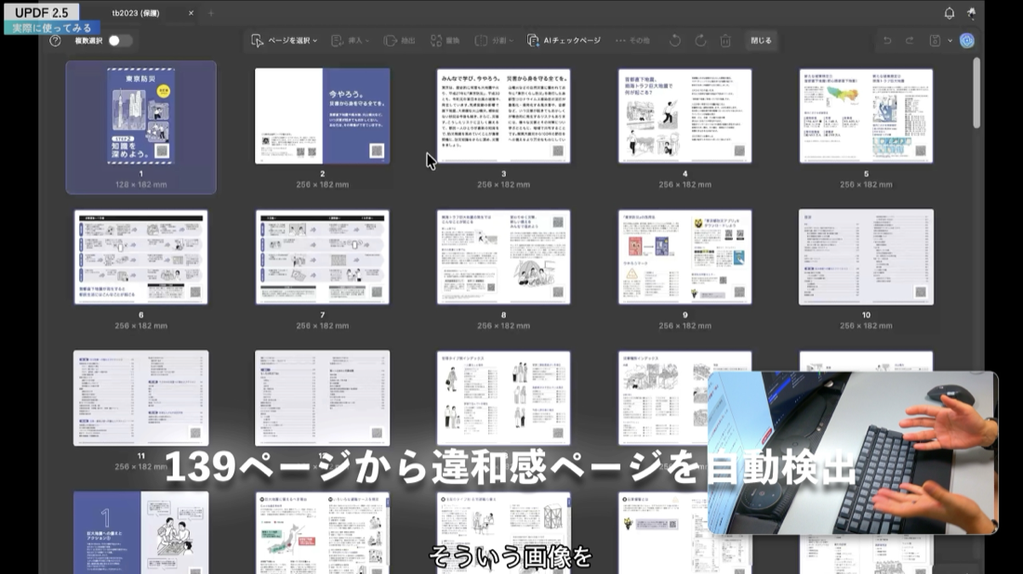
Task: Click the 置換 replace pages icon
Action: 436,40
